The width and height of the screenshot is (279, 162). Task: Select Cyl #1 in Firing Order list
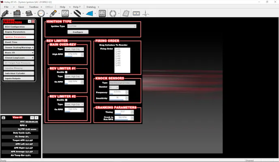118,49
